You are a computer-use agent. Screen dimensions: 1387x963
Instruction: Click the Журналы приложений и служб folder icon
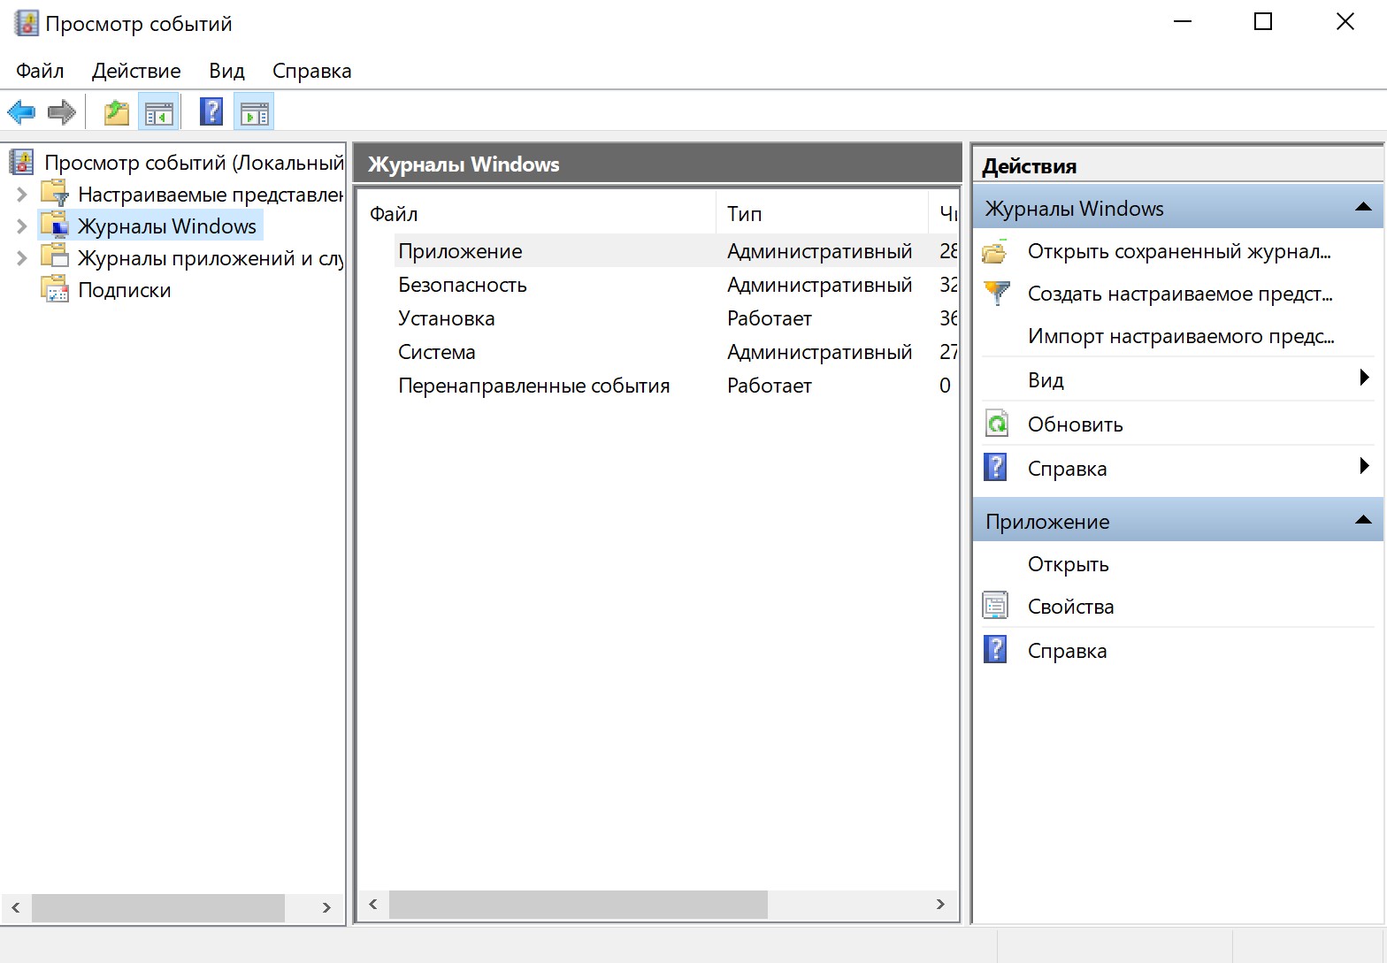[x=55, y=257]
